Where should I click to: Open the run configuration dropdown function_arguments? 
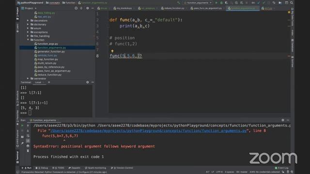coord(198,3)
